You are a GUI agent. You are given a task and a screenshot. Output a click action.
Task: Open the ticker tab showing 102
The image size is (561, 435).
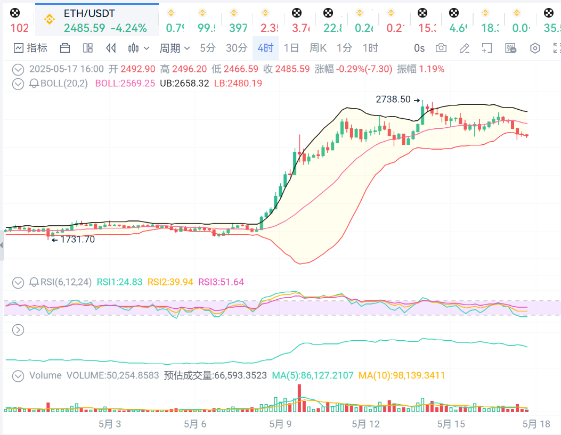(x=19, y=20)
